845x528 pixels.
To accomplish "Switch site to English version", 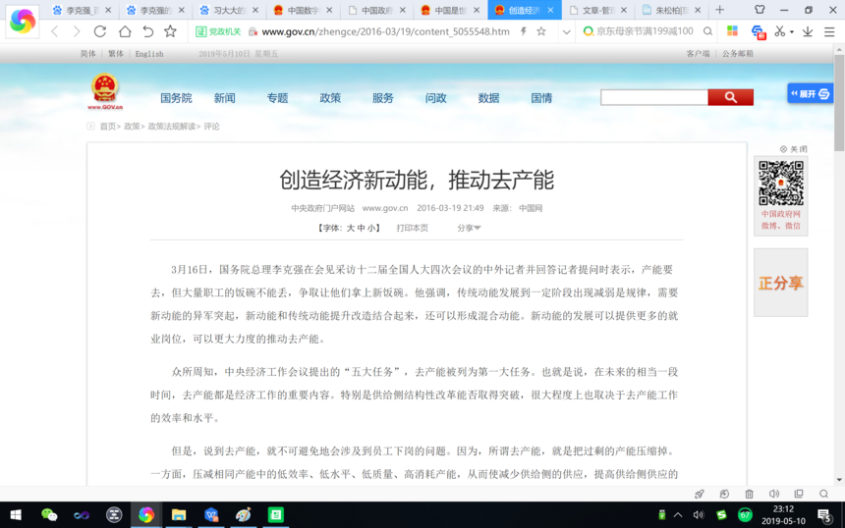I will coord(149,54).
